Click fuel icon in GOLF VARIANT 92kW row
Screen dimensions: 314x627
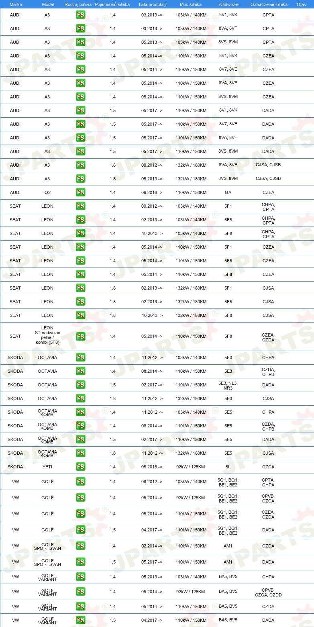[x=80, y=592]
